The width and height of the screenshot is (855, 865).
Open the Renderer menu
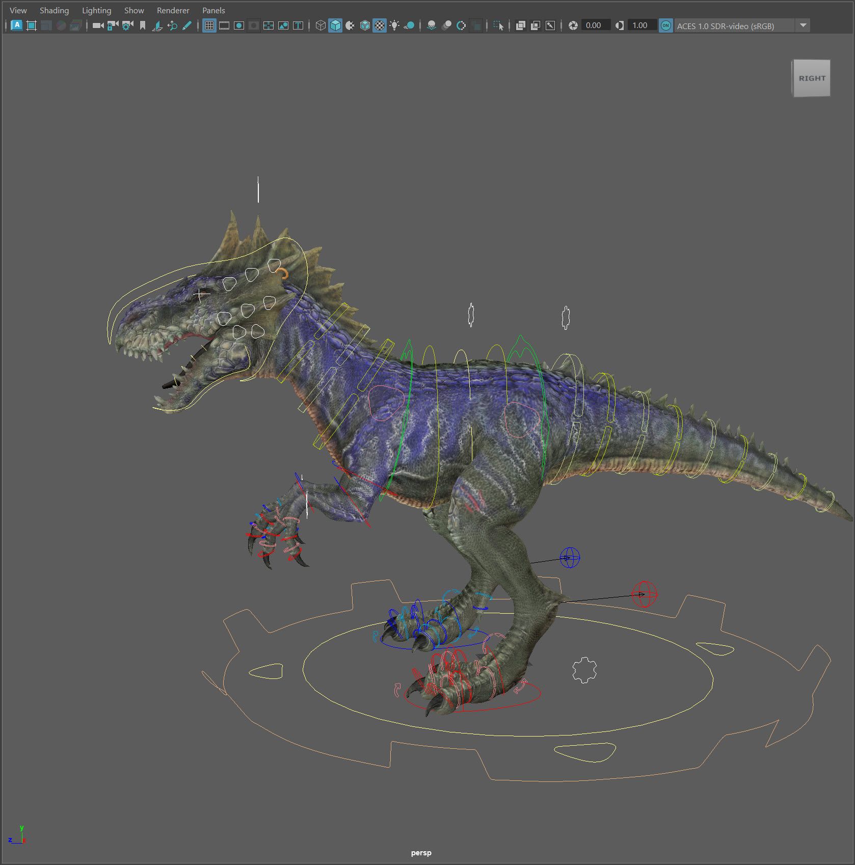[173, 10]
